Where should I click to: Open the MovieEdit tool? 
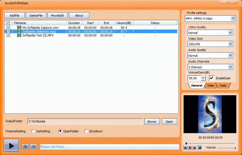pyautogui.click(x=57, y=16)
